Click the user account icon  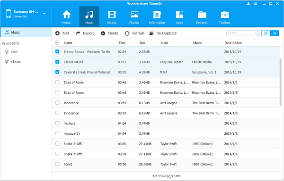(248, 3)
